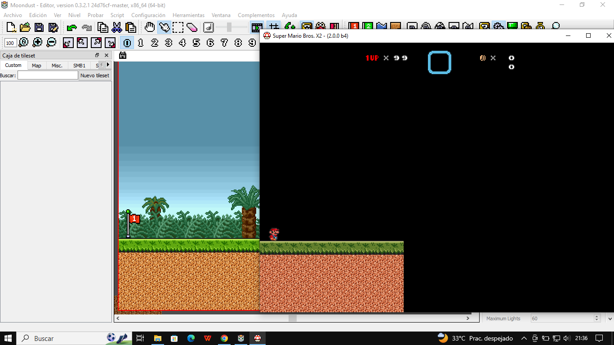Switch to section 8
Viewport: 614px width, 345px height.
click(238, 43)
